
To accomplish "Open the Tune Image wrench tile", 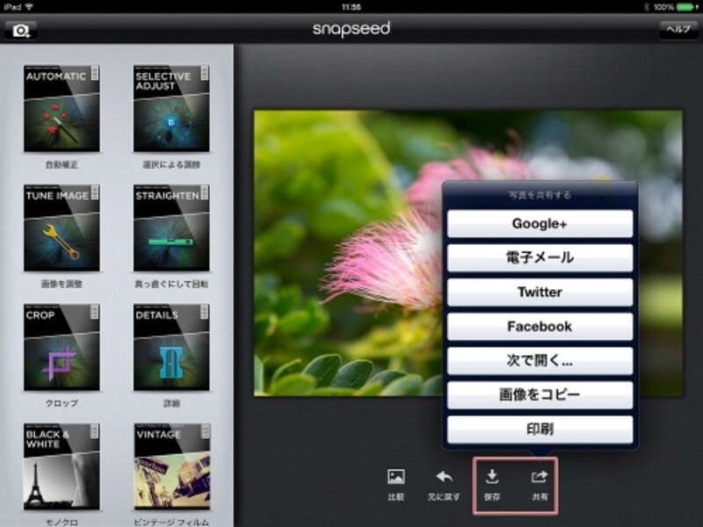I will click(62, 227).
